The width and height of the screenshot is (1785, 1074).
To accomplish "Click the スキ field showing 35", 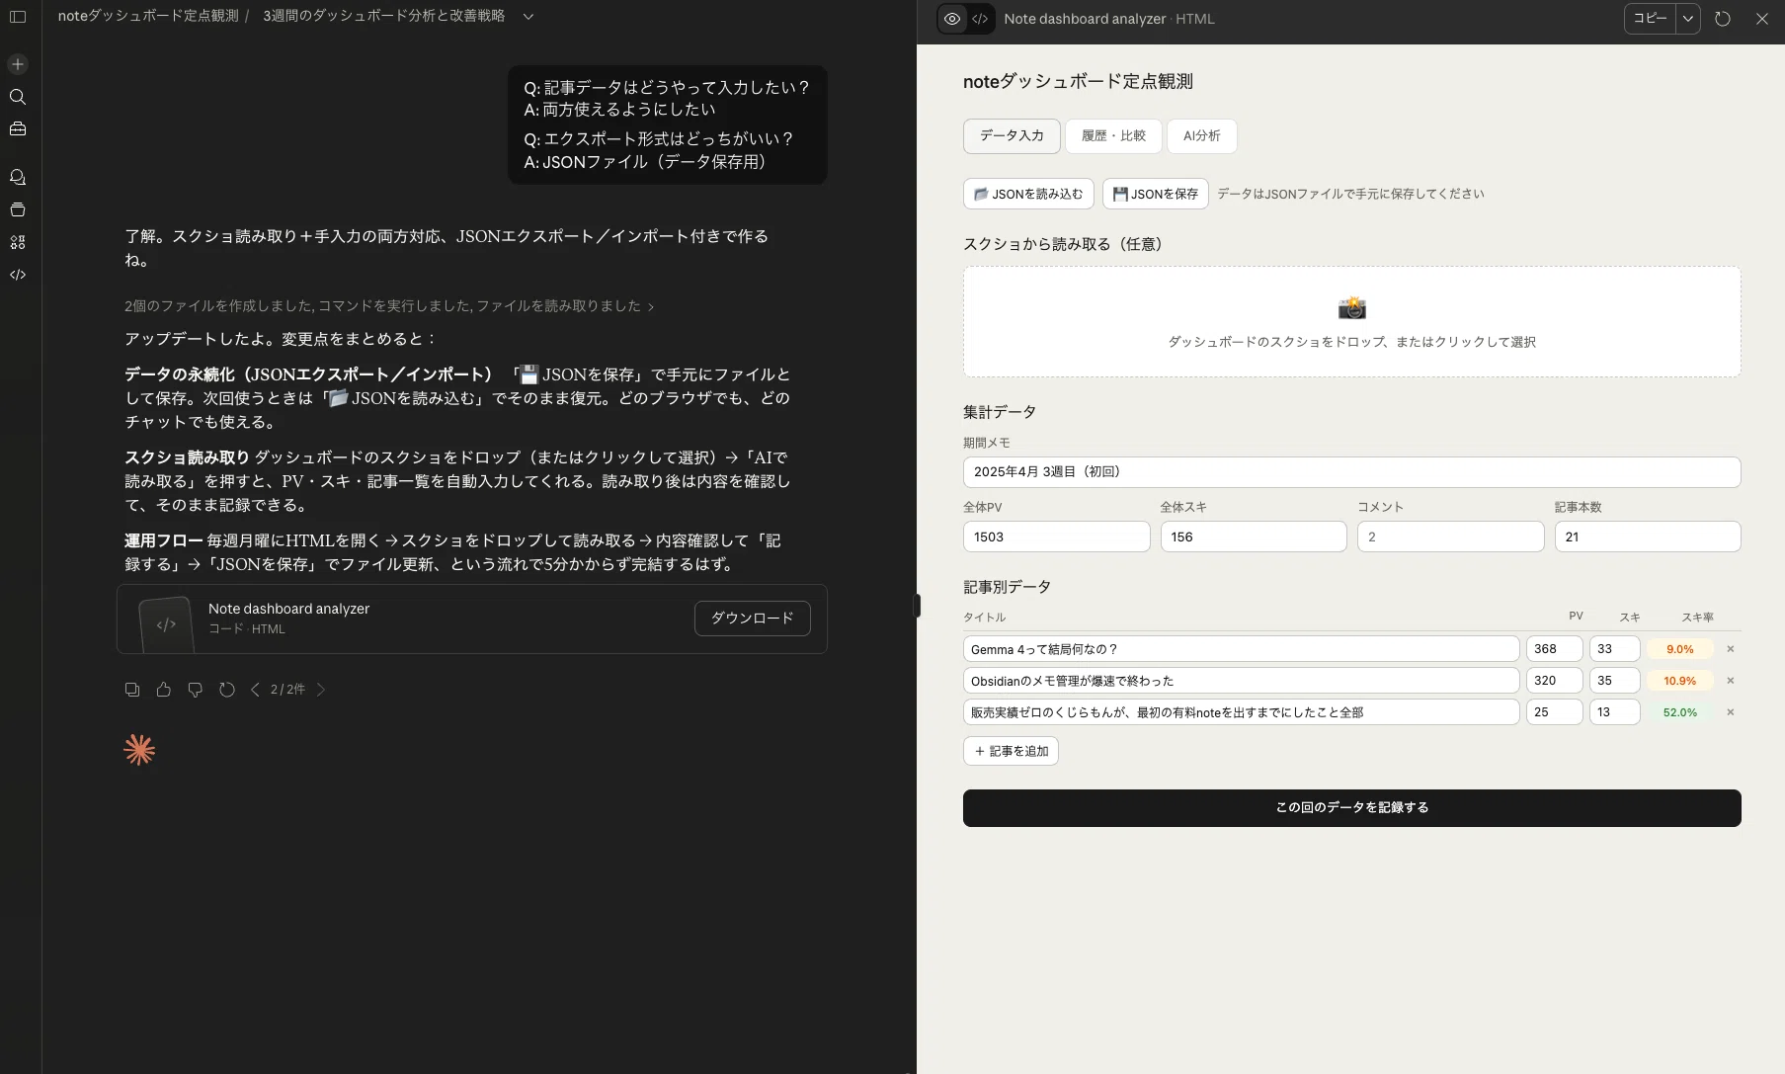I will 1615,681.
